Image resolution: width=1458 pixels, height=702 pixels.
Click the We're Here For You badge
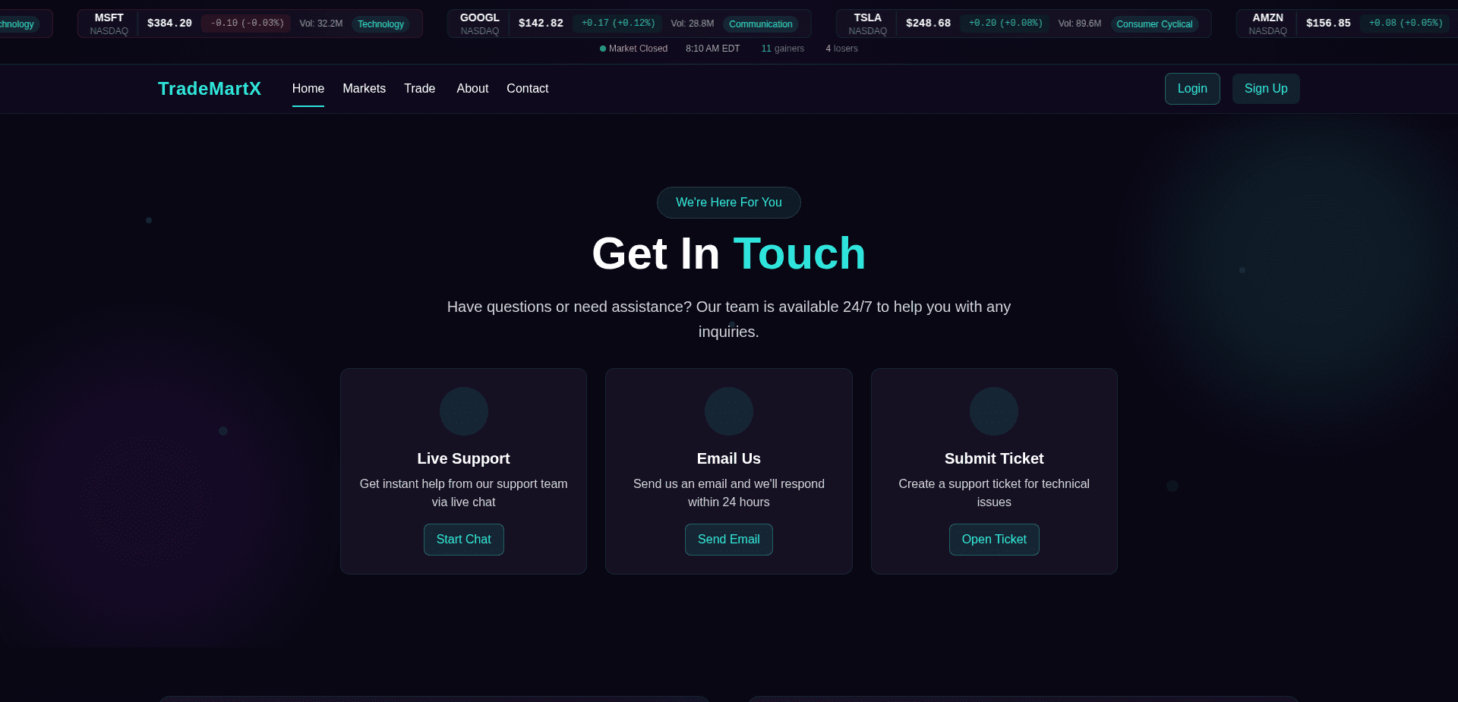729,203
